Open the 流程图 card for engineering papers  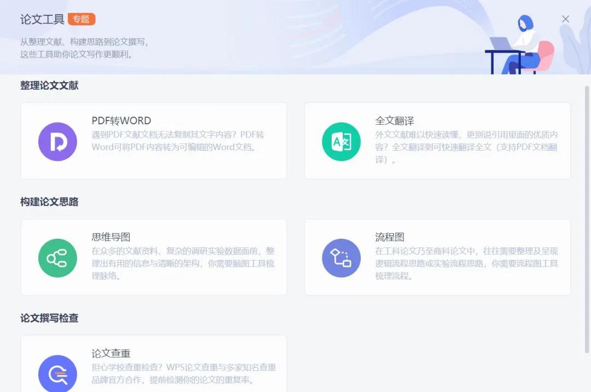[438, 257]
